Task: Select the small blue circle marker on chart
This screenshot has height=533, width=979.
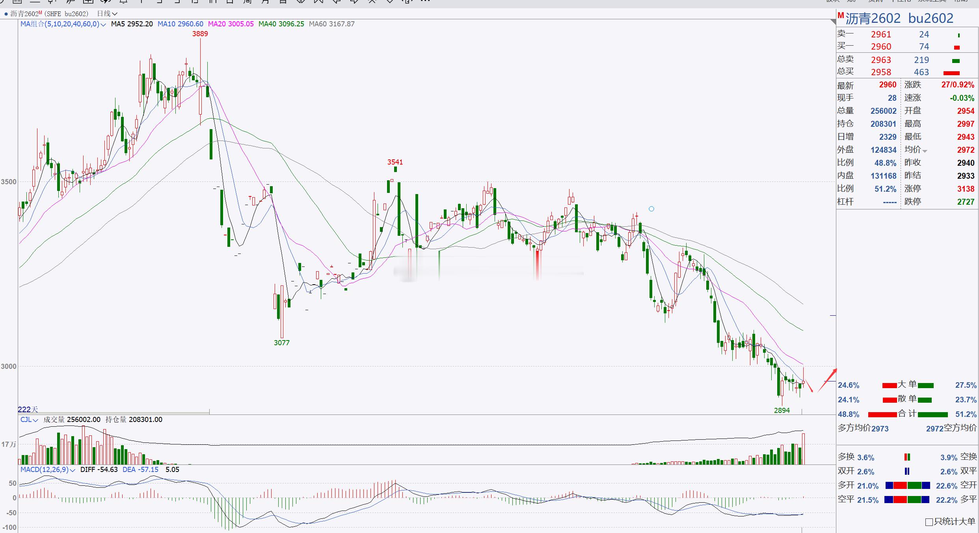Action: click(x=651, y=209)
